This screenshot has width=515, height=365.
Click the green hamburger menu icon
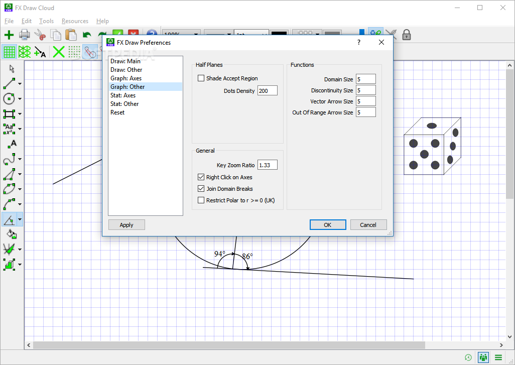coord(498,357)
